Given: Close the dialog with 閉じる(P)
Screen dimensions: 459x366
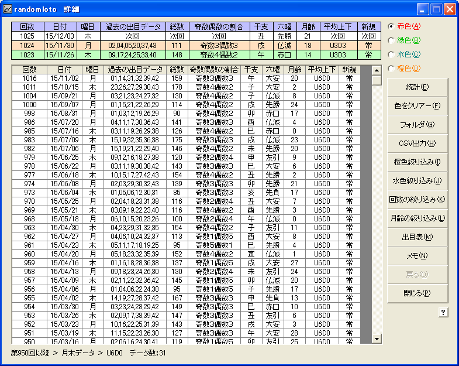Looking at the screenshot, I should (x=417, y=293).
